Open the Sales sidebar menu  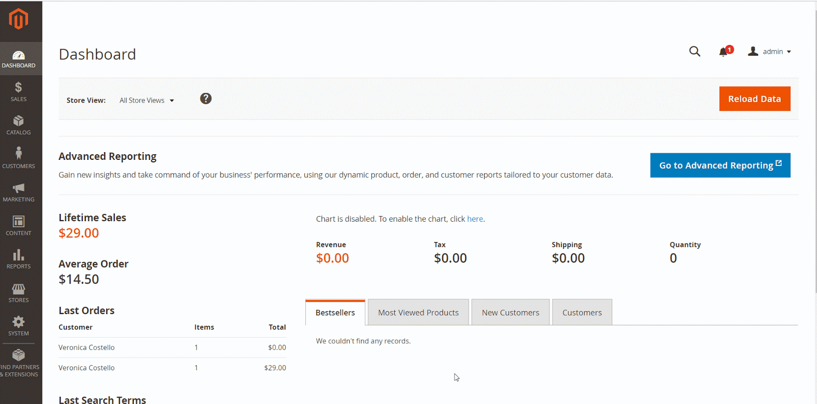(x=18, y=92)
